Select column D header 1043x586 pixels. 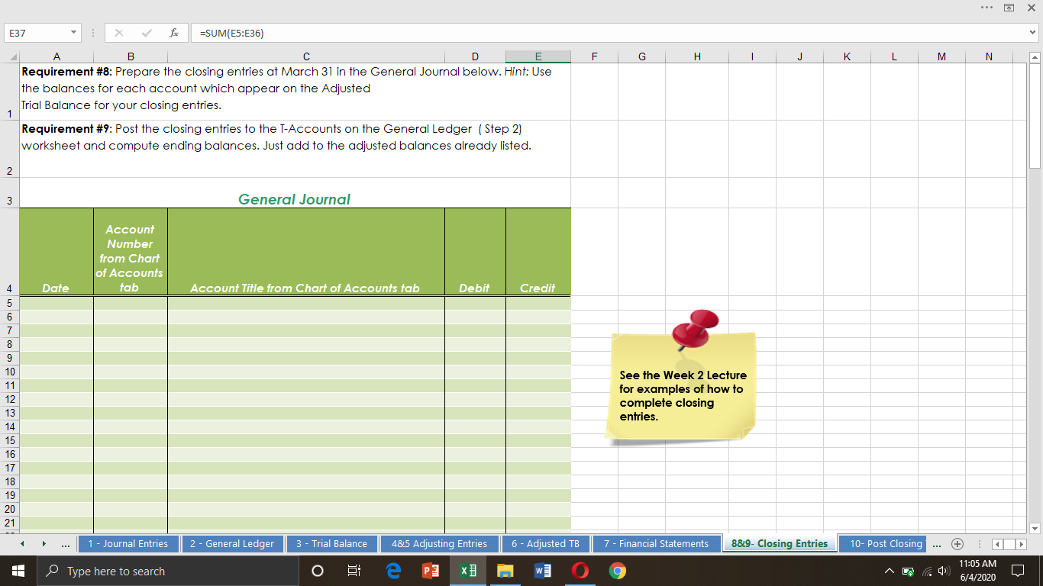click(475, 56)
